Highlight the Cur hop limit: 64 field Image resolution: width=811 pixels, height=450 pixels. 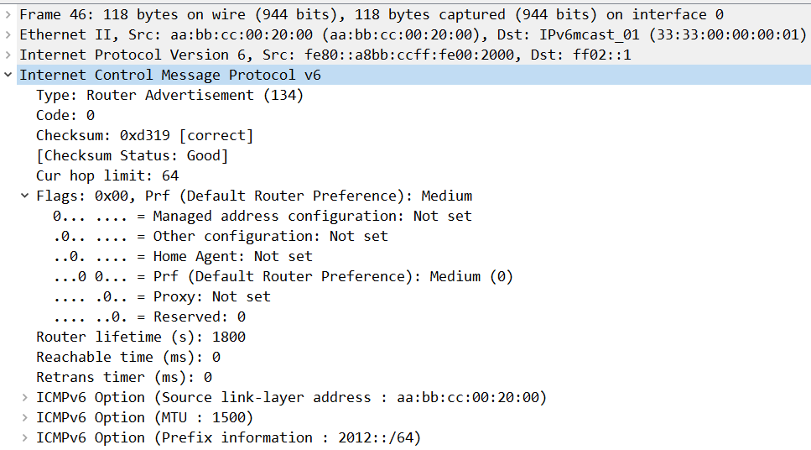click(107, 175)
